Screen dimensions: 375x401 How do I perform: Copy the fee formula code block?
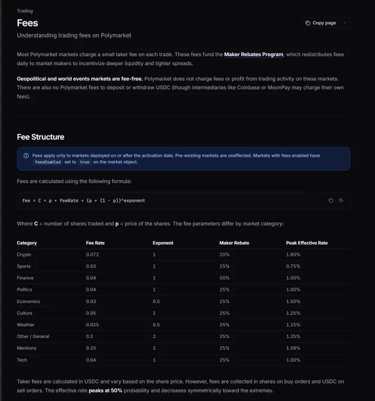(x=331, y=200)
